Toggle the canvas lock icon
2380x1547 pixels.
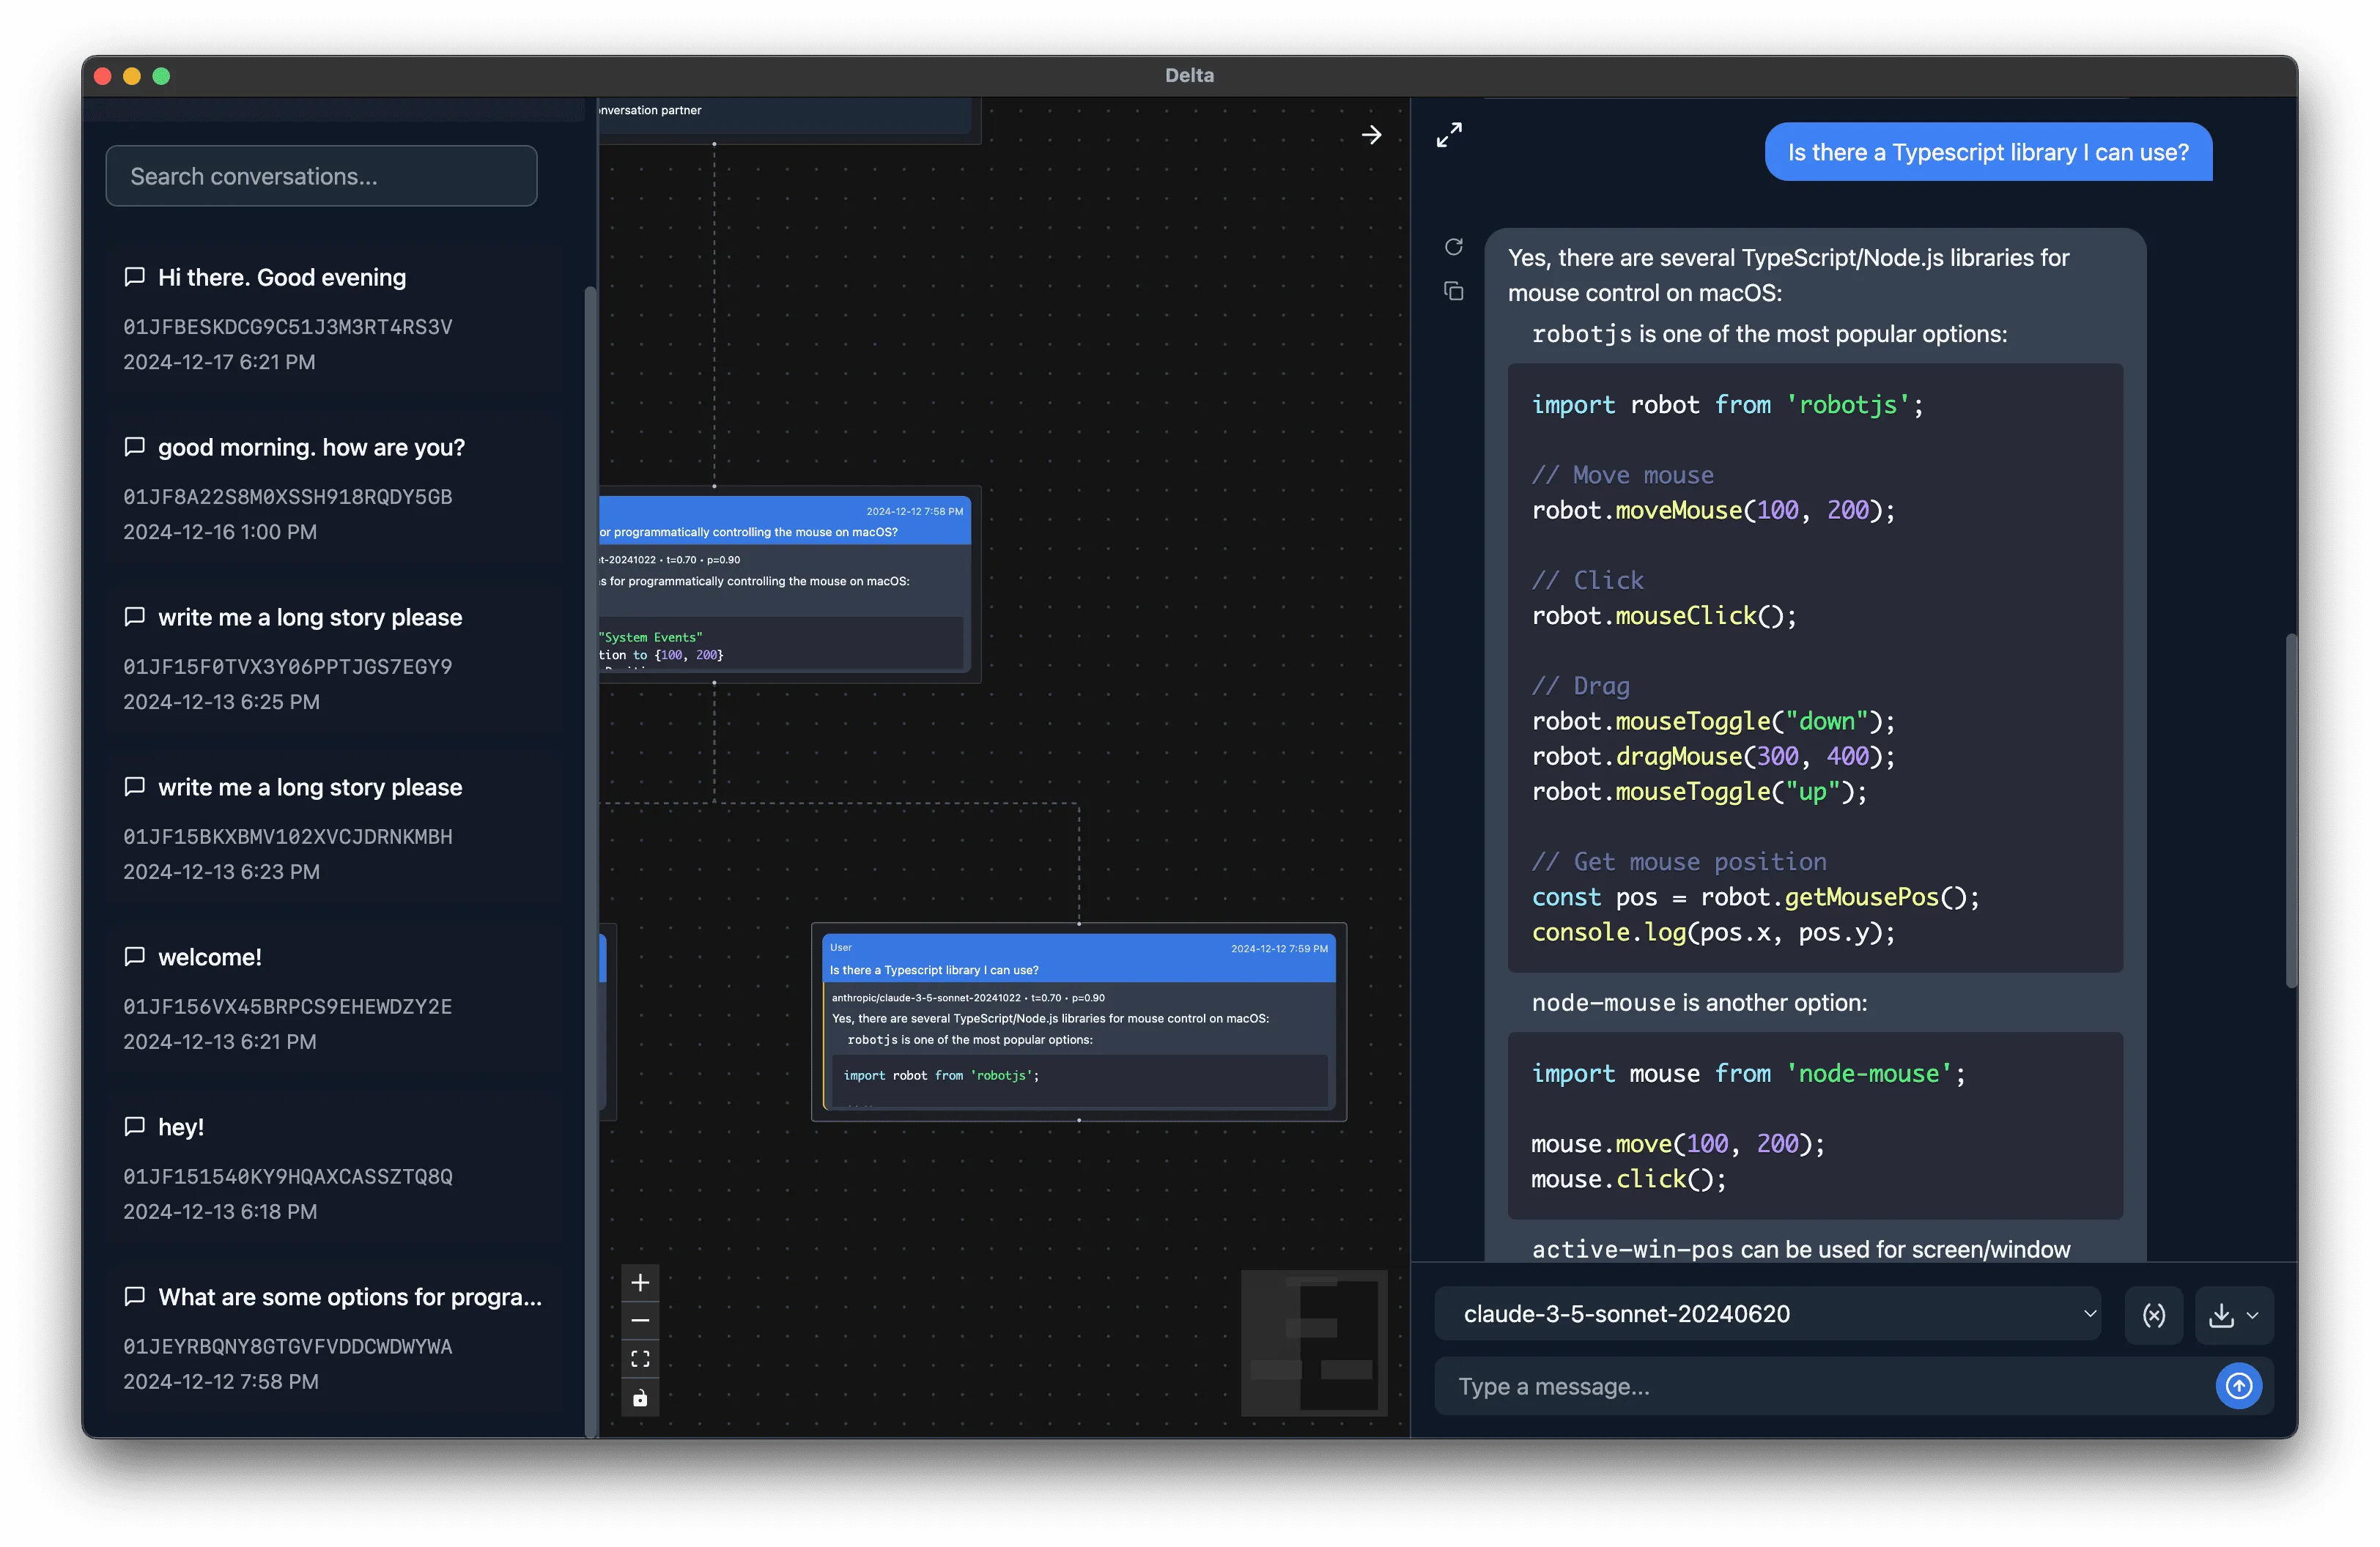(640, 1398)
